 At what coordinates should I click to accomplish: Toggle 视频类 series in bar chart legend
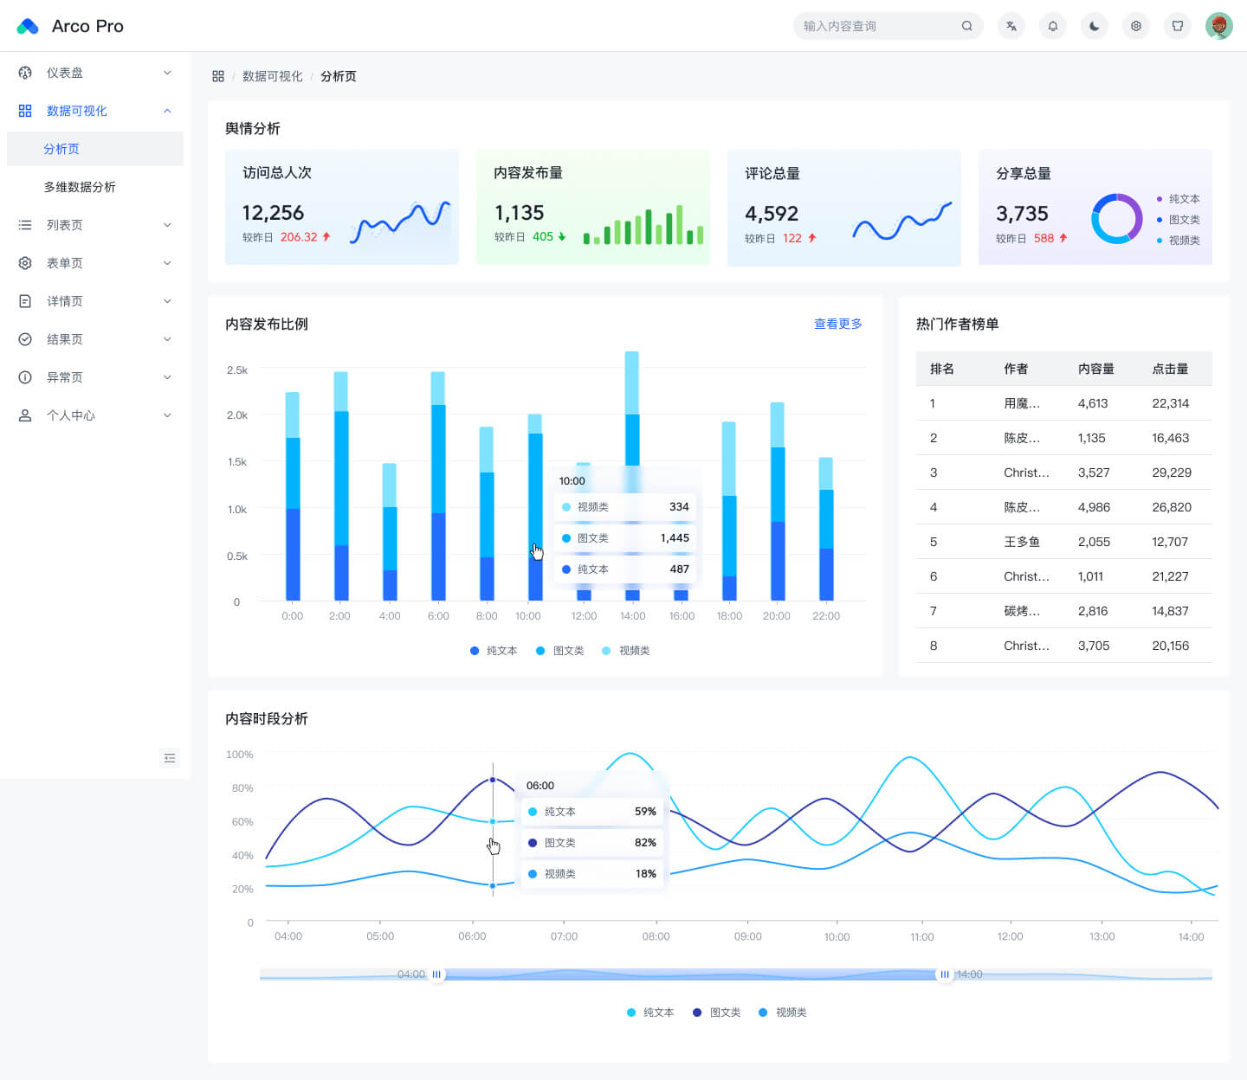[x=626, y=651]
